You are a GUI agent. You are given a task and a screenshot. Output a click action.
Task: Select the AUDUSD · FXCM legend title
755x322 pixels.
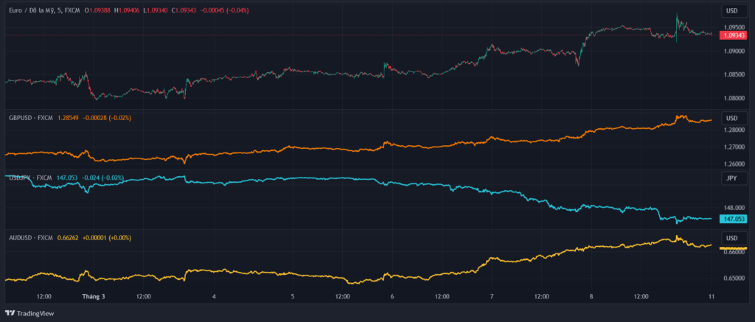32,238
